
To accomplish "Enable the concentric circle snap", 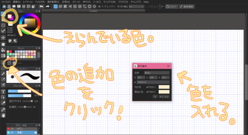I will click(x=80, y=6).
